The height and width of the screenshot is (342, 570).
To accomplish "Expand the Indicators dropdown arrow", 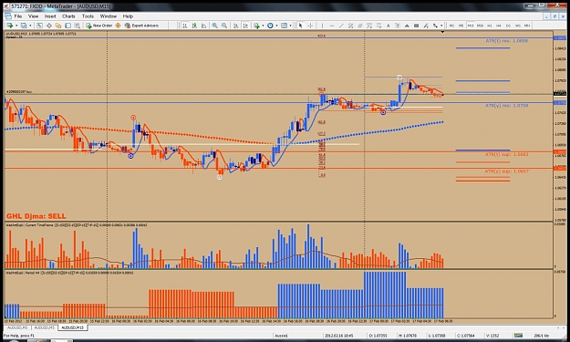I will pyautogui.click(x=263, y=26).
